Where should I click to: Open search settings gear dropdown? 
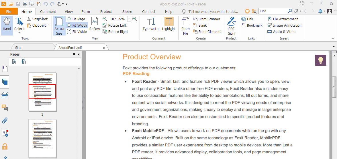(x=298, y=11)
